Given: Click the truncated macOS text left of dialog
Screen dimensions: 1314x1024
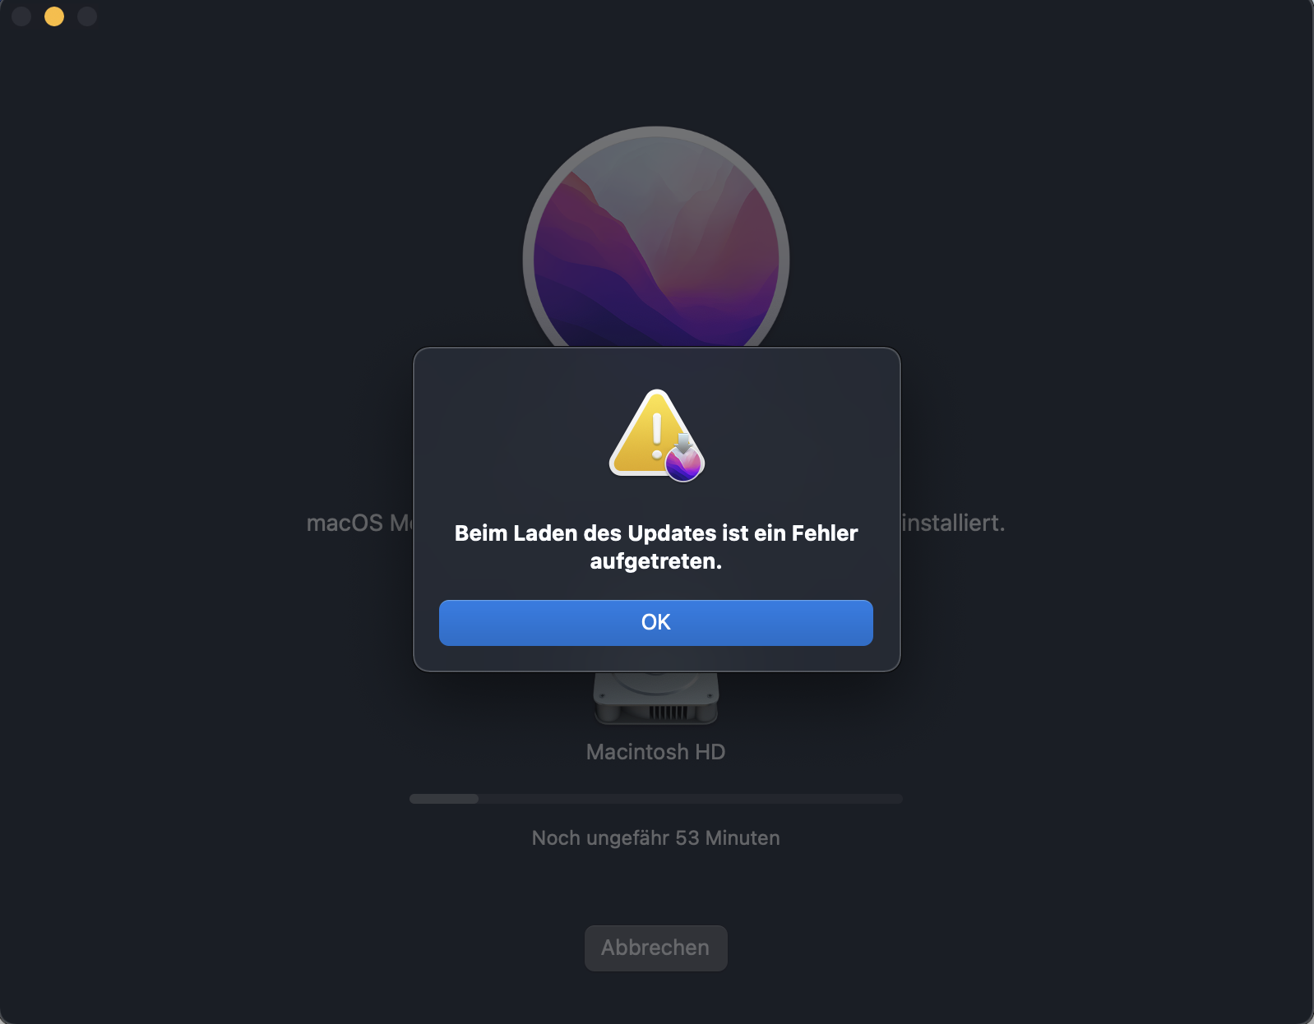Looking at the screenshot, I should [x=359, y=523].
